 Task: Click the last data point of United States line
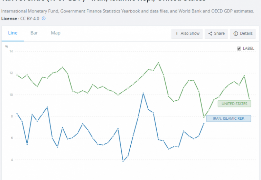click(249, 99)
